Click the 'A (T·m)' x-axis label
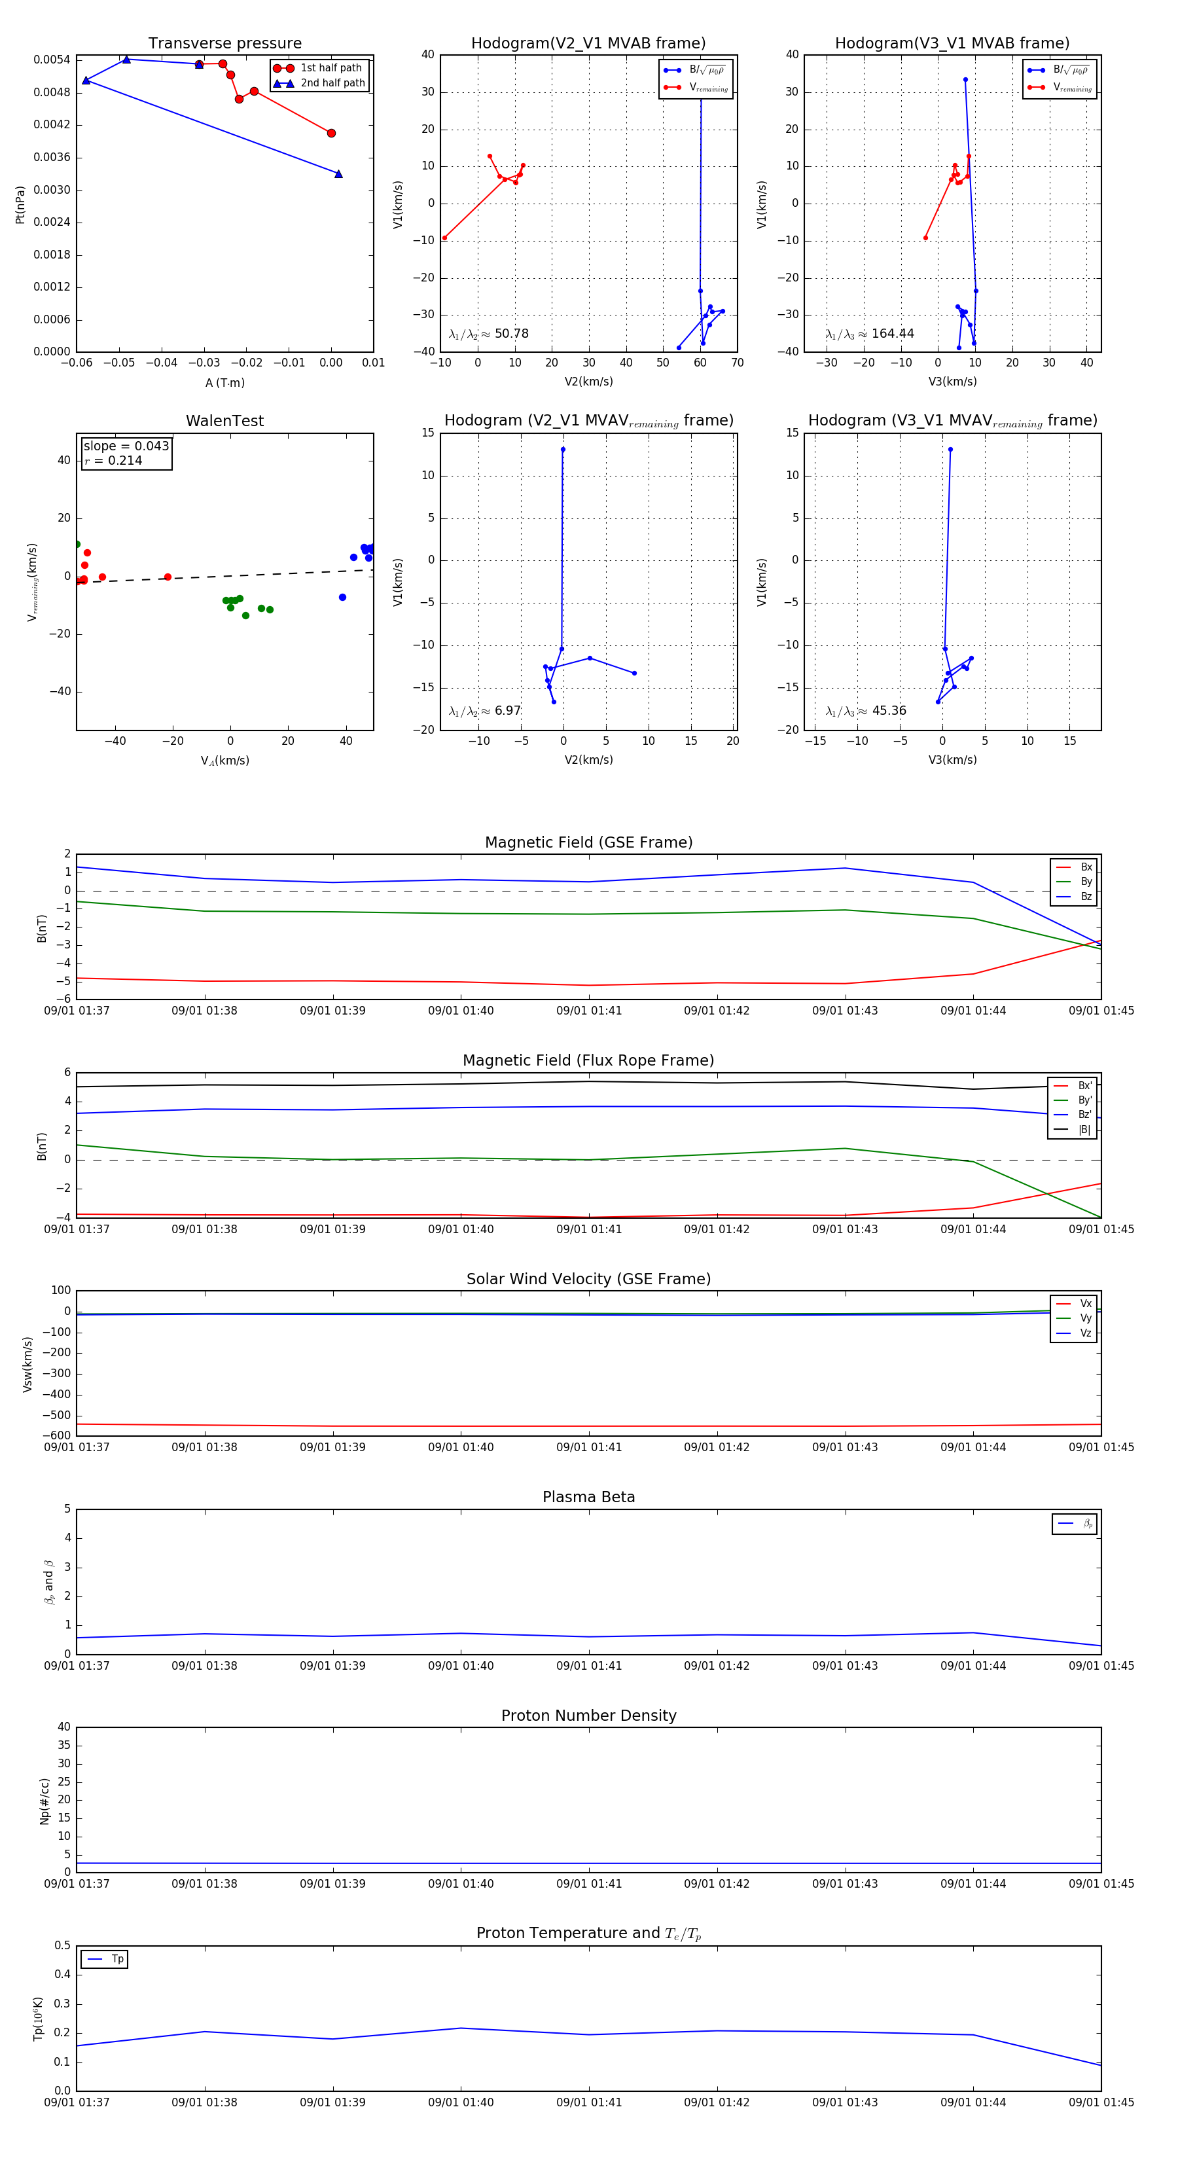The height and width of the screenshot is (2160, 1178). click(x=224, y=382)
